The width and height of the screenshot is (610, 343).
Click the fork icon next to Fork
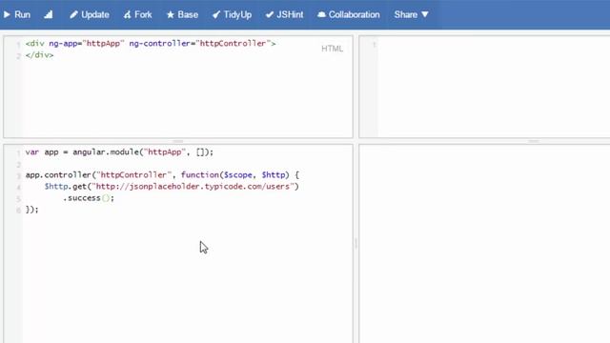(x=127, y=15)
